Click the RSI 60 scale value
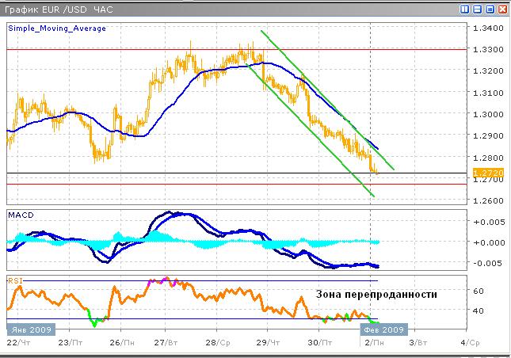The image size is (511, 358). tap(478, 291)
